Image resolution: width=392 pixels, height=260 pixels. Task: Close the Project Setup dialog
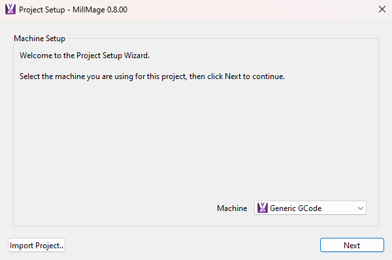coord(382,9)
